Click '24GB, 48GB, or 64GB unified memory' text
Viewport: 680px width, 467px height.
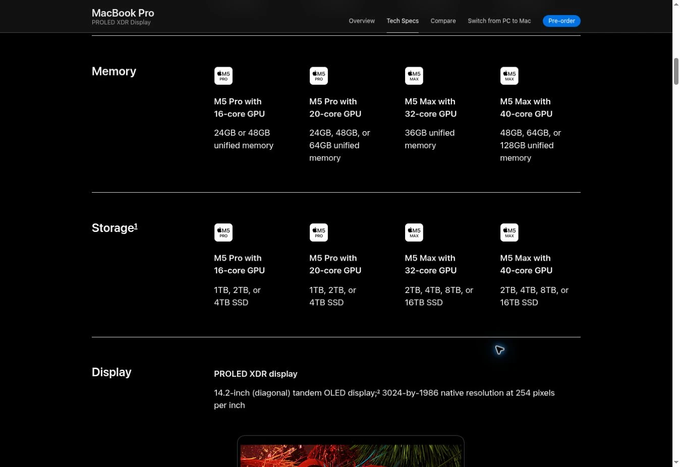point(339,145)
